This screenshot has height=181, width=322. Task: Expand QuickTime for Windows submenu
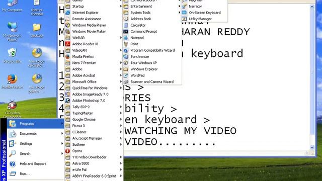[94, 88]
